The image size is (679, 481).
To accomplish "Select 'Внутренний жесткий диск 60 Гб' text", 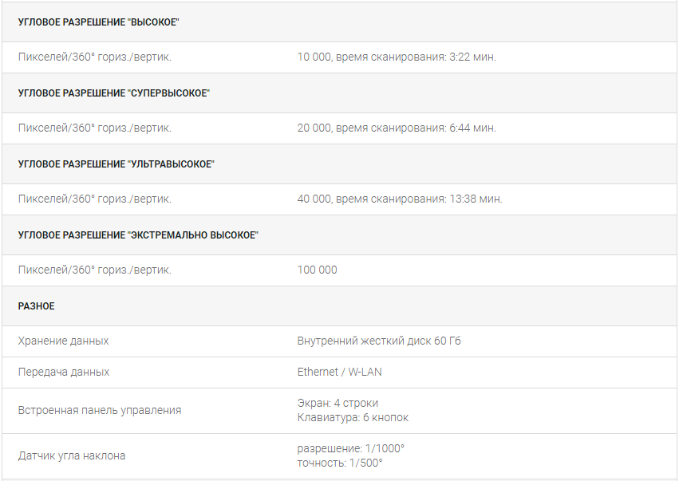I will (x=379, y=341).
